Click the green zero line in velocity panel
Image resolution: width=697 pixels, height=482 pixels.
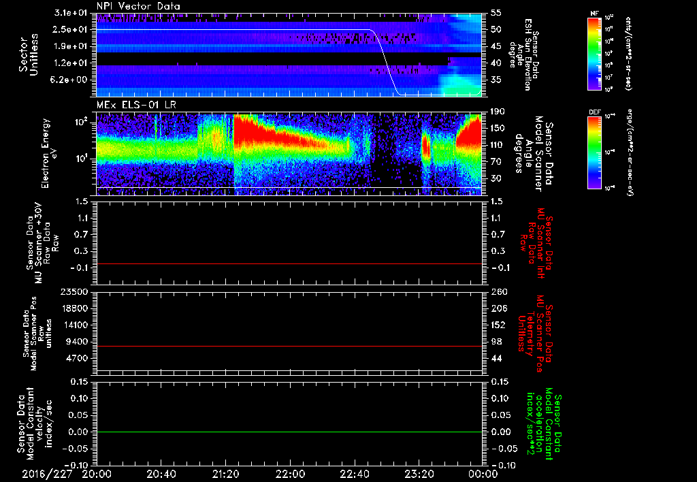click(289, 432)
